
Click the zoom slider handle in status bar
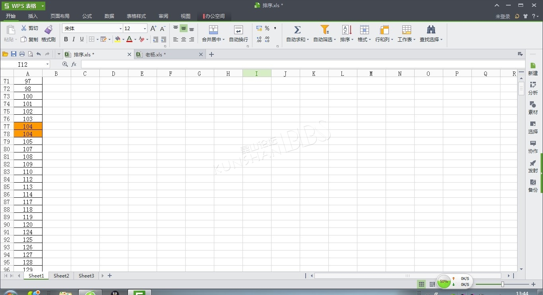tap(502, 284)
